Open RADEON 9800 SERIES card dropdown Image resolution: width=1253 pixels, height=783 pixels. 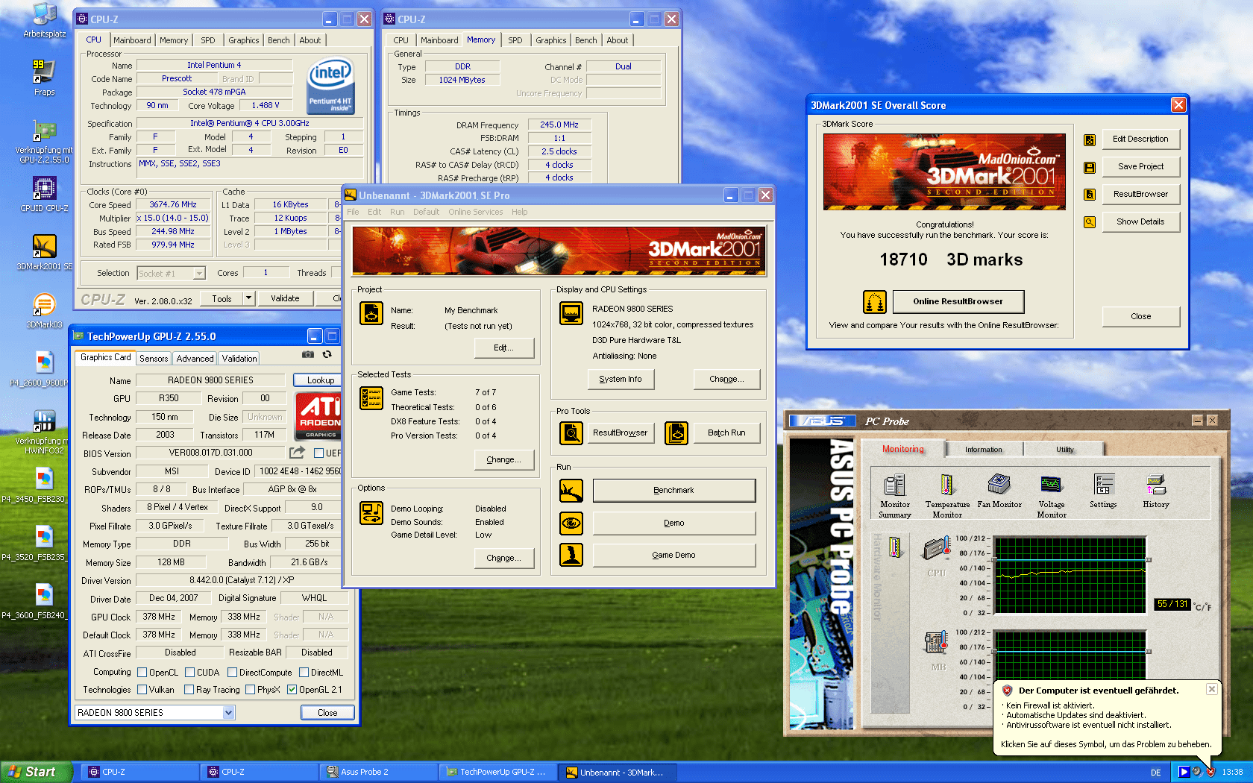(228, 712)
